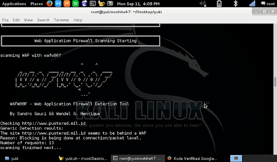Viewport: 277px width, 162px height.
Task: Select first workspace in workspace switcher
Action: click(236, 158)
